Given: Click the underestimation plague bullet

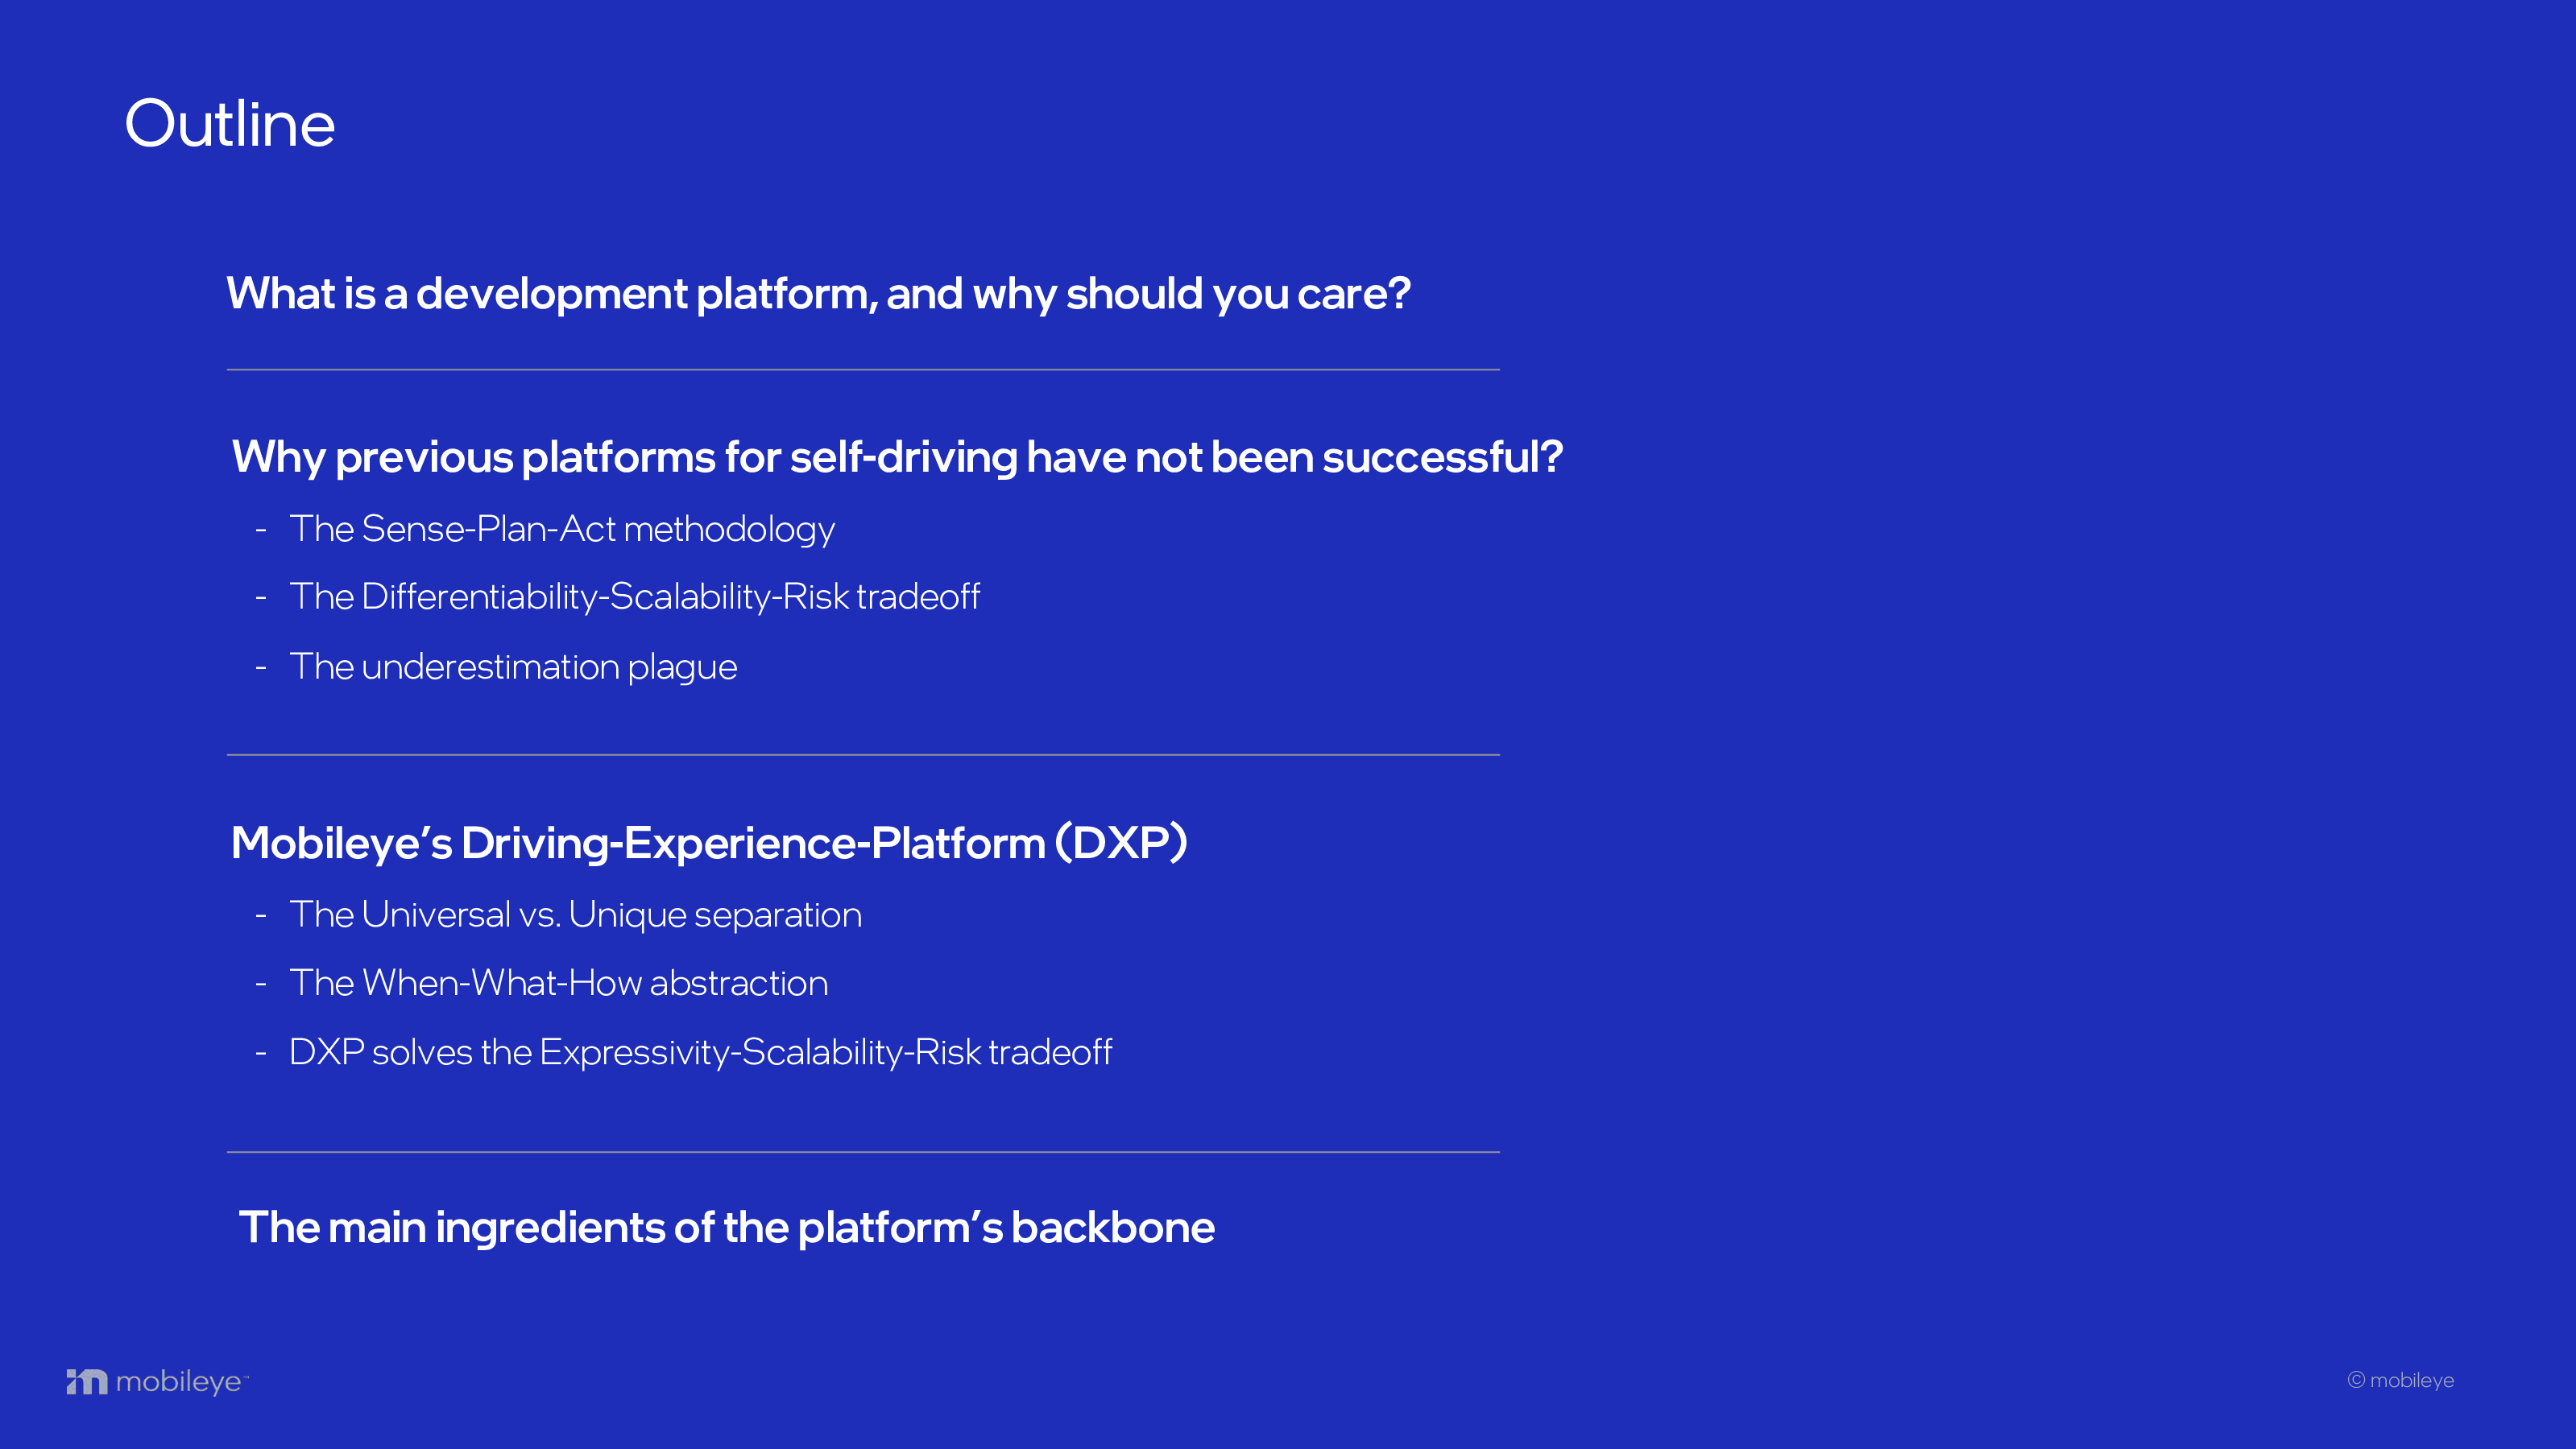Looking at the screenshot, I should point(513,667).
